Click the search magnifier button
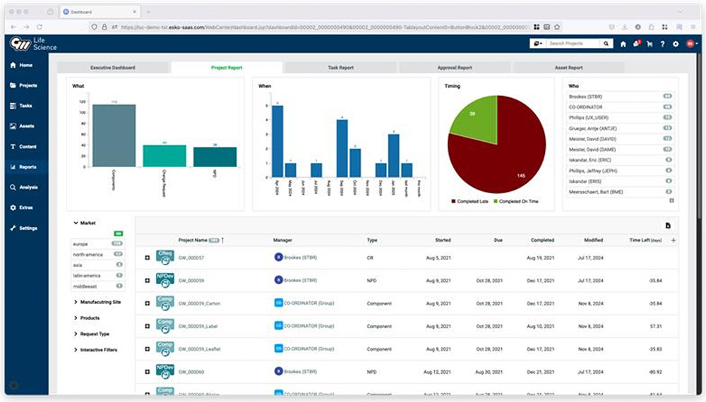The image size is (706, 402). [606, 44]
